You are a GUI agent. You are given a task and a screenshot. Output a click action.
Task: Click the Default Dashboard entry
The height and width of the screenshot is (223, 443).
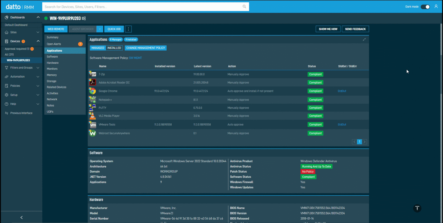point(16,25)
